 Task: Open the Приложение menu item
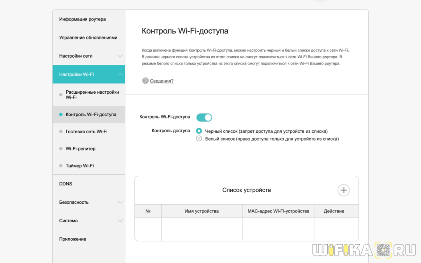73,239
